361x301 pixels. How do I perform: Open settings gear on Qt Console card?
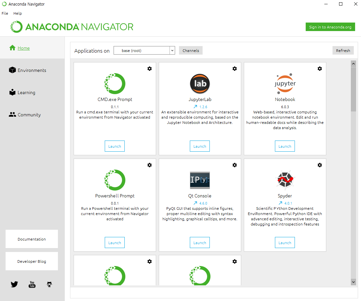click(x=235, y=165)
